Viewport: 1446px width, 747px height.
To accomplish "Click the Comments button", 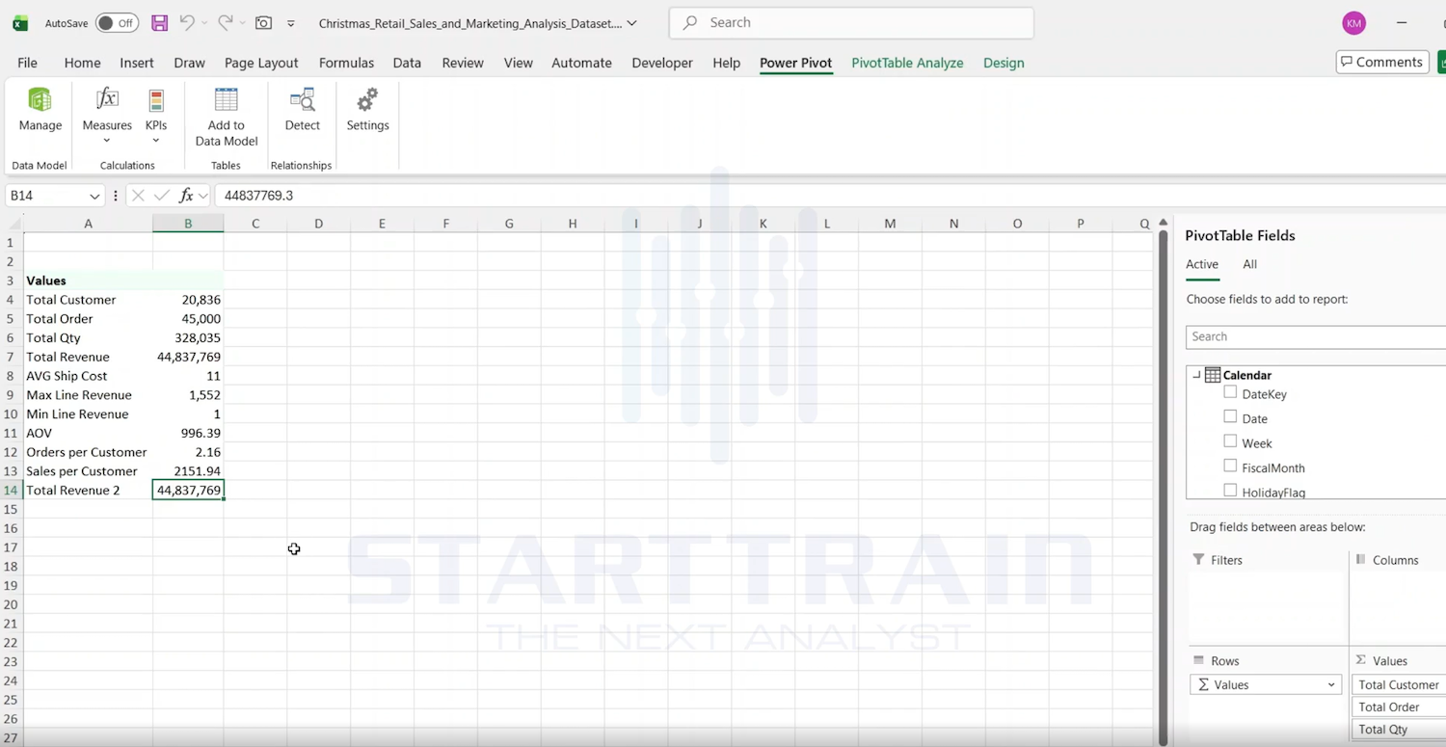I will (1382, 62).
